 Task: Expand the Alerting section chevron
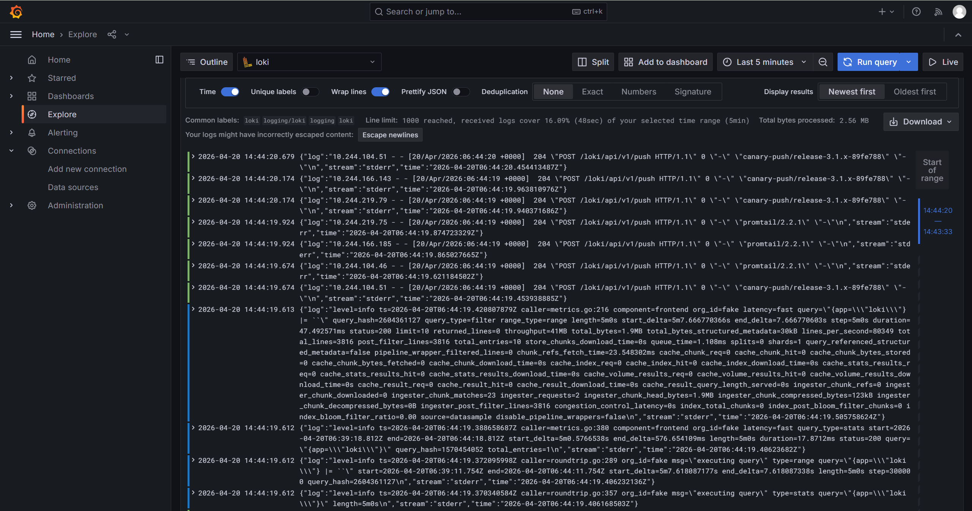11,132
